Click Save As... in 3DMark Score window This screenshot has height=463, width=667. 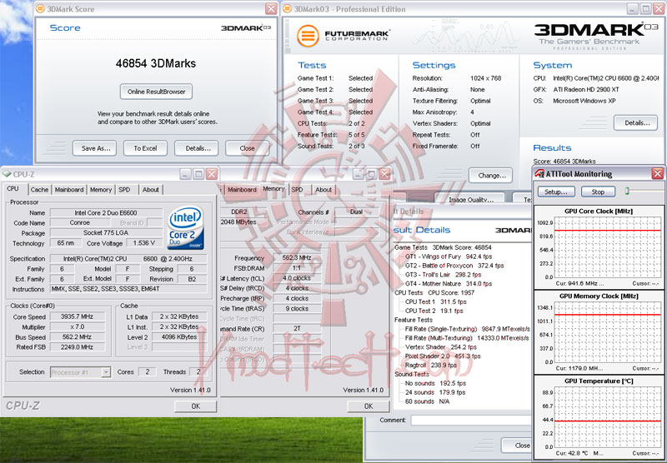pos(95,148)
